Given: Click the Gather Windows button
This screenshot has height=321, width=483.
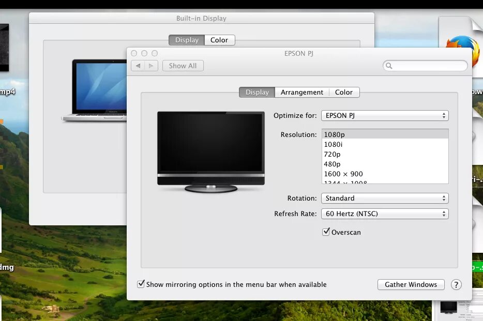Looking at the screenshot, I should coord(411,284).
